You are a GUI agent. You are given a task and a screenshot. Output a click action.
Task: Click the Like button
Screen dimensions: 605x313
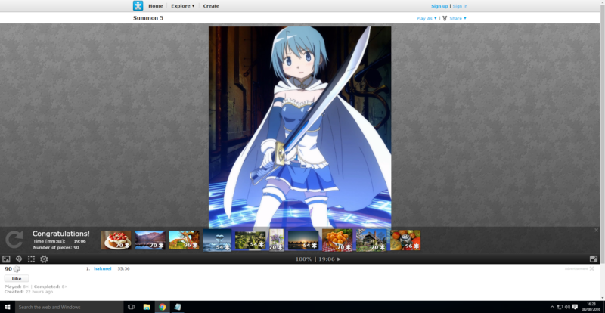tap(17, 279)
